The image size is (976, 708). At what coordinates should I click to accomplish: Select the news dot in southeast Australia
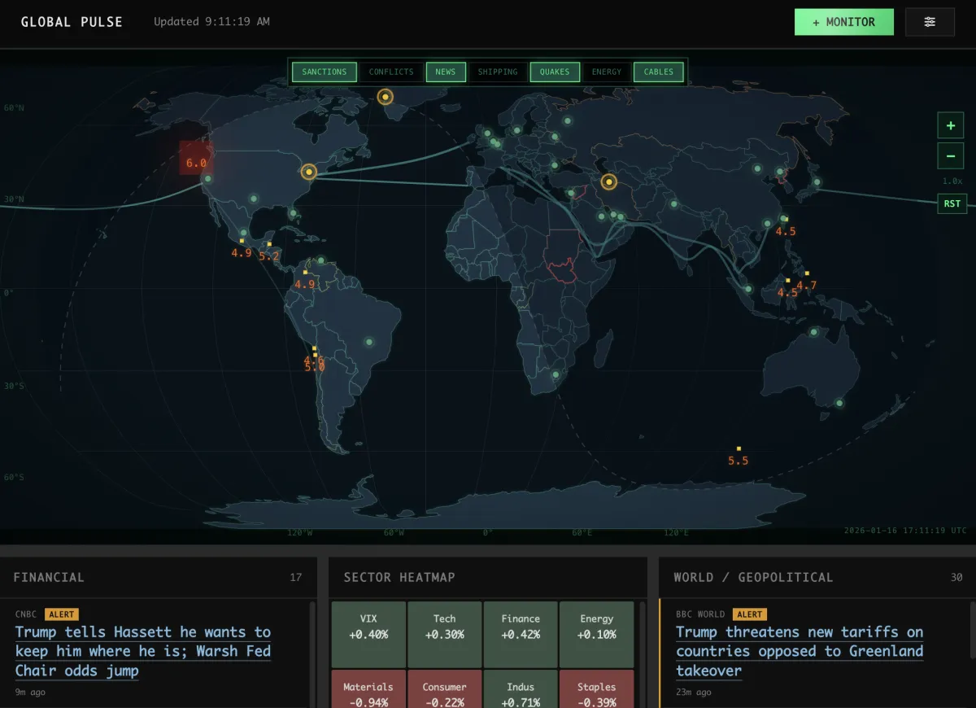point(839,403)
